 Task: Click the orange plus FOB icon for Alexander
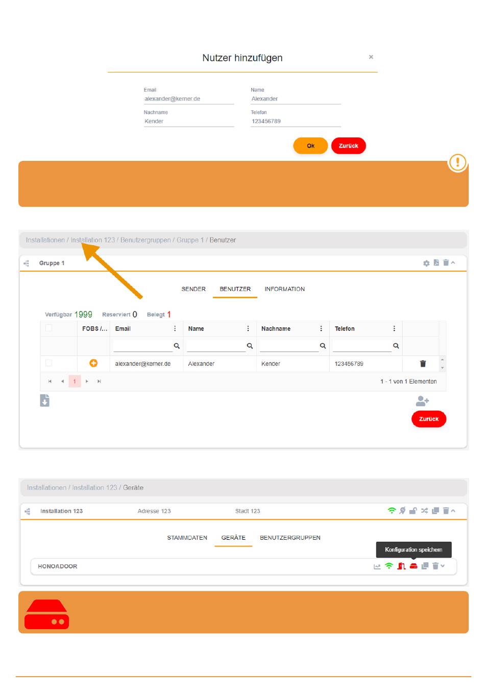click(93, 363)
